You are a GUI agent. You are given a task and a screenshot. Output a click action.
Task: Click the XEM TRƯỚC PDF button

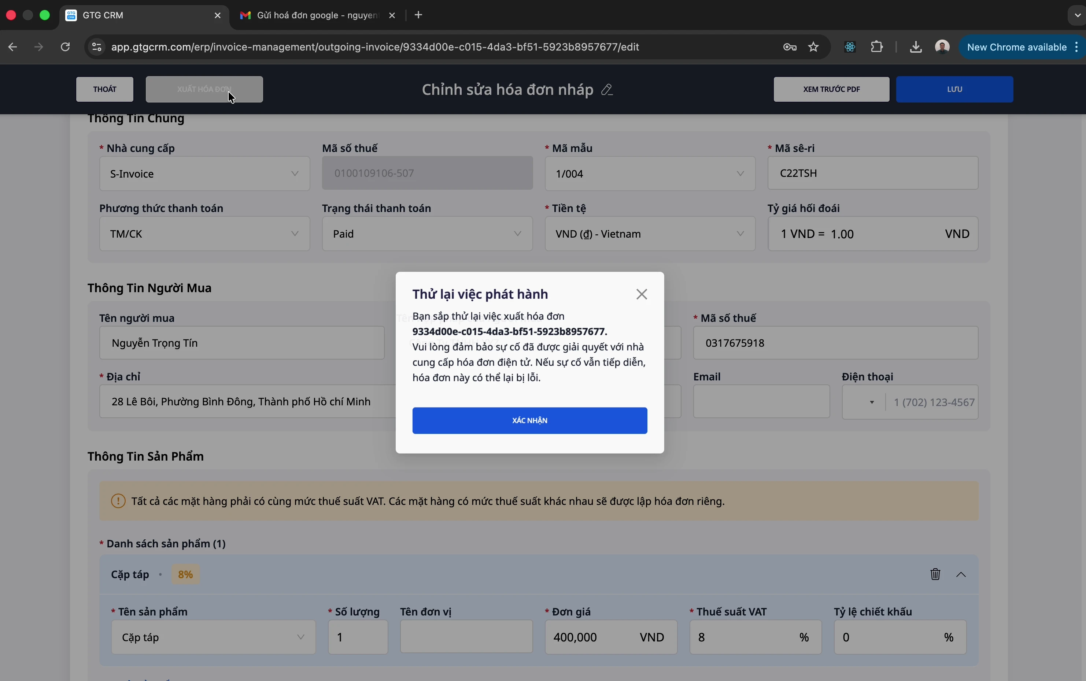tap(831, 89)
